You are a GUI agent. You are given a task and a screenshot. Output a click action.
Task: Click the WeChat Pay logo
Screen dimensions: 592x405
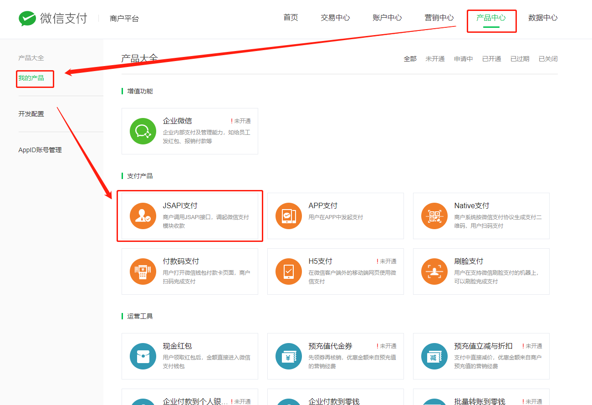(x=53, y=18)
